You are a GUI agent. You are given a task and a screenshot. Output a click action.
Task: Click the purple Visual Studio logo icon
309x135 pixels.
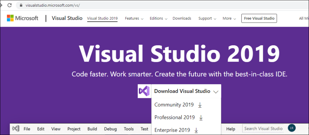click(x=144, y=91)
